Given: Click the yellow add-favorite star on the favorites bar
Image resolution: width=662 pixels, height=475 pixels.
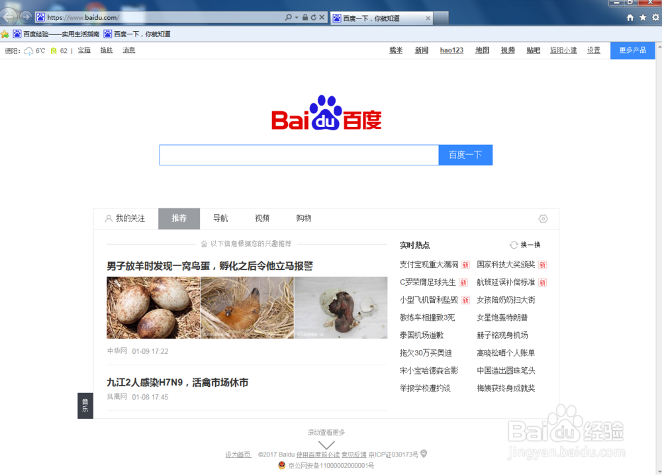Looking at the screenshot, I should pyautogui.click(x=6, y=33).
